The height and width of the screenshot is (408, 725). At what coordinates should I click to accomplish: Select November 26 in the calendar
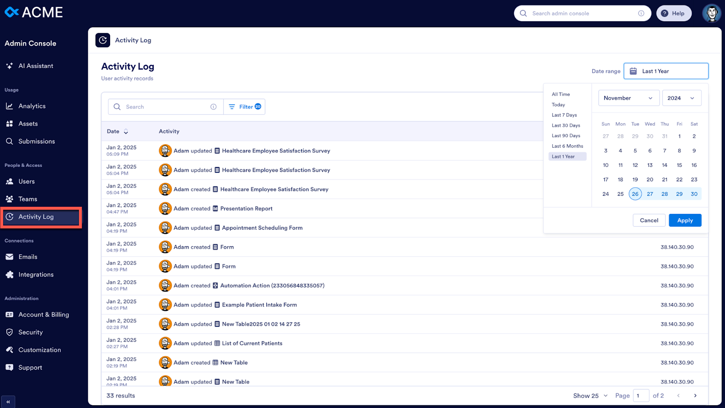[635, 194]
